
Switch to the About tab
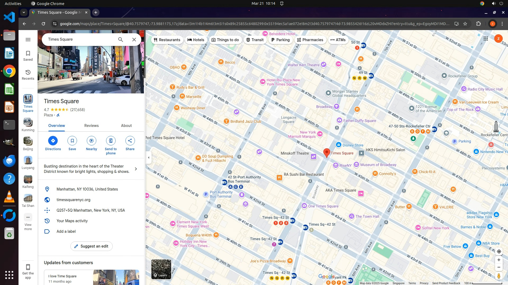click(126, 126)
